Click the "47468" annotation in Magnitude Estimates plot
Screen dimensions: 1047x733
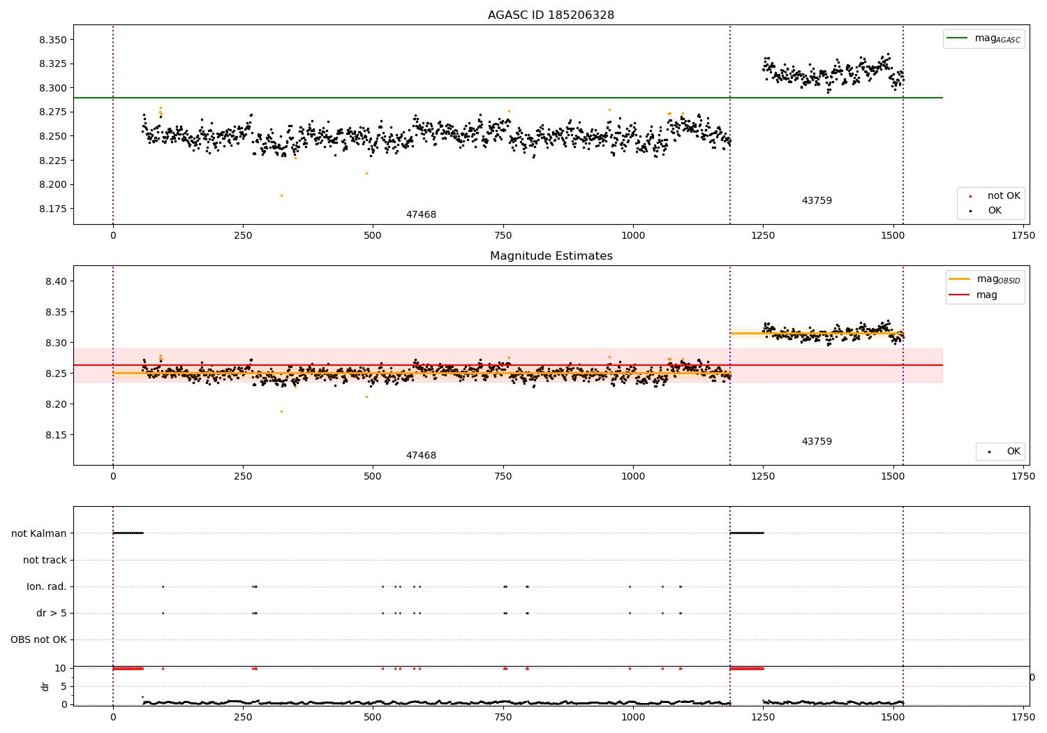click(x=421, y=456)
